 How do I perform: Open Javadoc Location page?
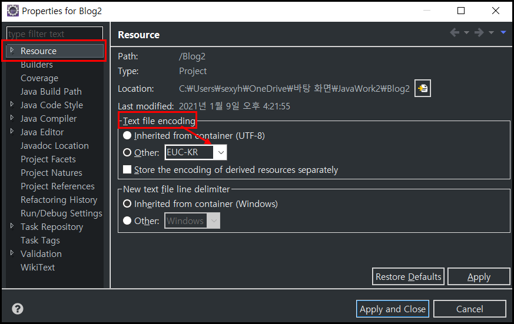[54, 146]
